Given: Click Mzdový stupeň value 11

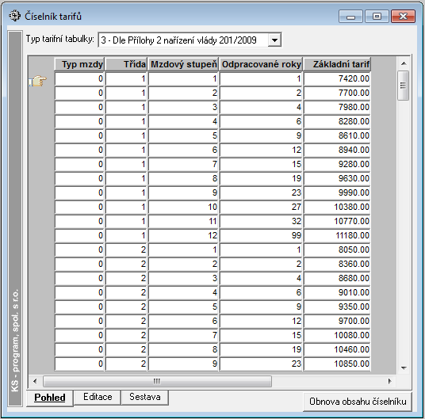Looking at the screenshot, I should point(183,222).
